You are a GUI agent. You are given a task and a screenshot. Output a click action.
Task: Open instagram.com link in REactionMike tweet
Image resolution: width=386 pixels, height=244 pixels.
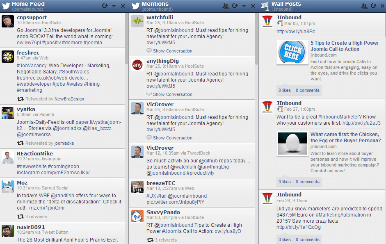(x=53, y=173)
